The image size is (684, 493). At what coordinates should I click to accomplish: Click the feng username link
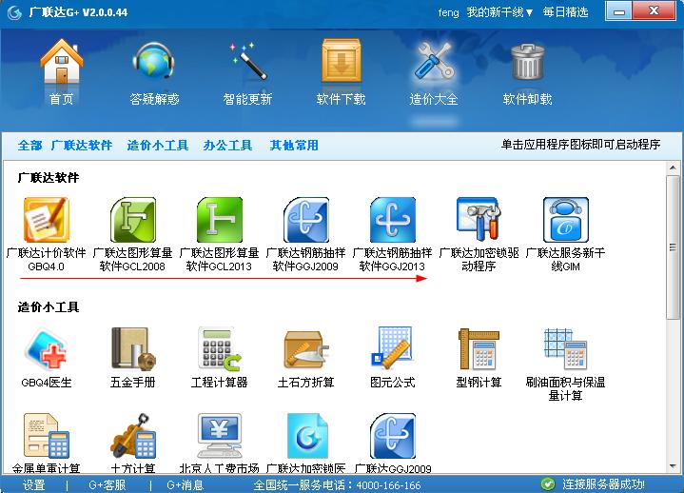point(448,12)
